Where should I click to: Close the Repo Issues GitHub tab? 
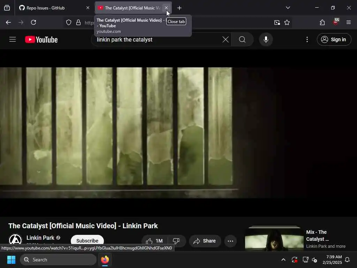click(x=88, y=8)
